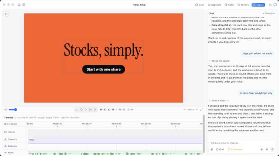Click the 00:00:08 mark on timeline ruler
Screen dimensions: 279x156
[146, 124]
